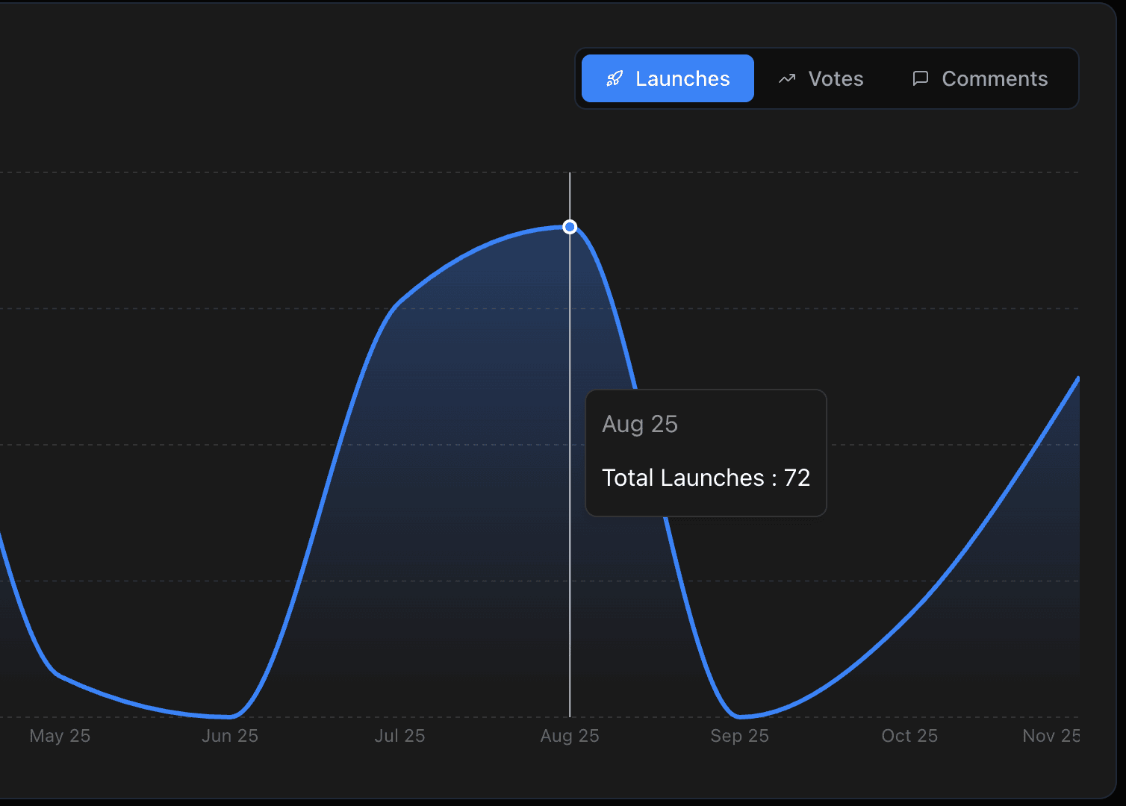Image resolution: width=1126 pixels, height=806 pixels.
Task: Click the Jul 25 axis label
Action: click(x=399, y=735)
